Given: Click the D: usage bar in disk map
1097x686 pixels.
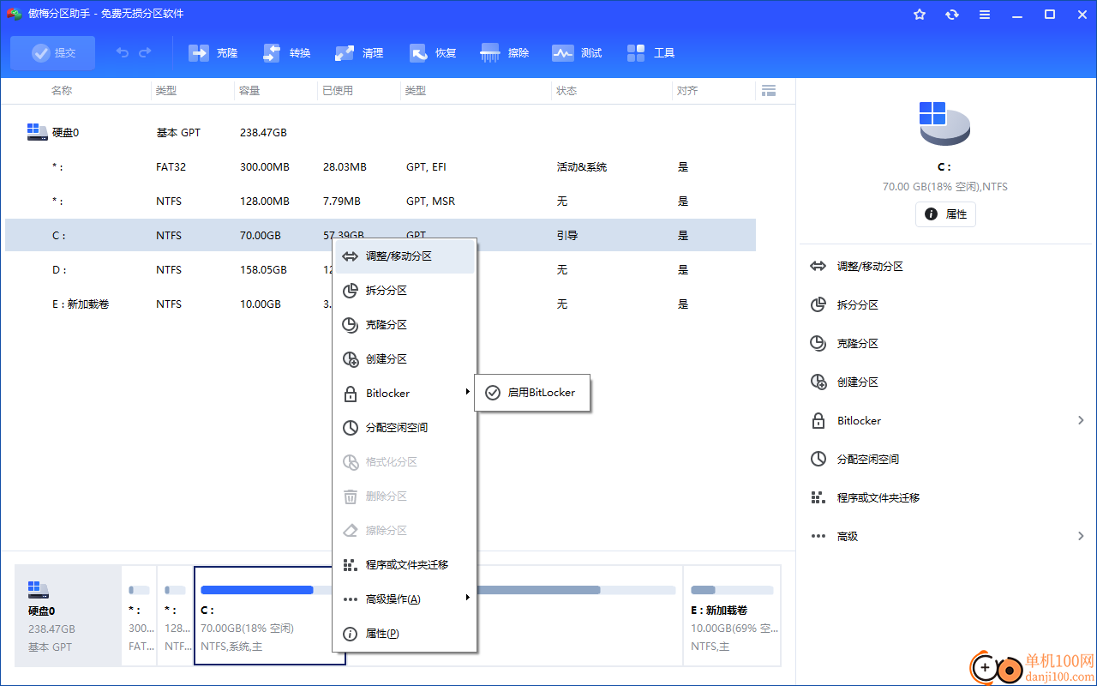Looking at the screenshot, I should 577,590.
